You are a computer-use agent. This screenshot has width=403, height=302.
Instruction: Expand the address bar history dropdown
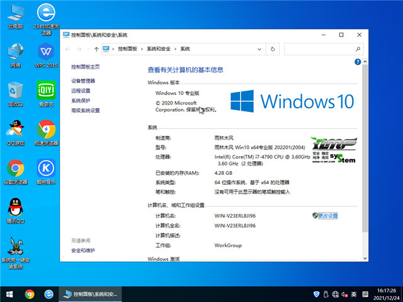pyautogui.click(x=260, y=48)
